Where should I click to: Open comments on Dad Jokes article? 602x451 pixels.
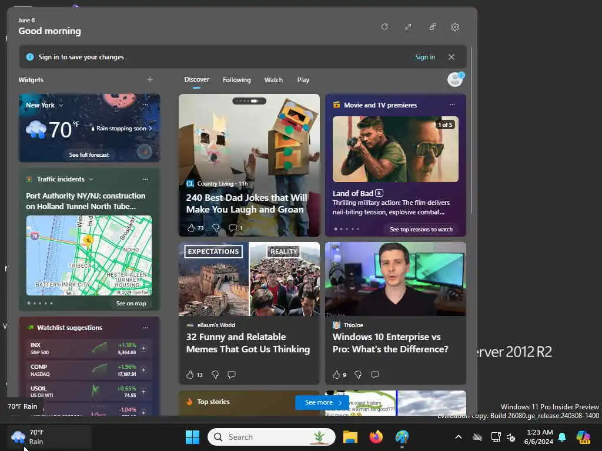[232, 228]
